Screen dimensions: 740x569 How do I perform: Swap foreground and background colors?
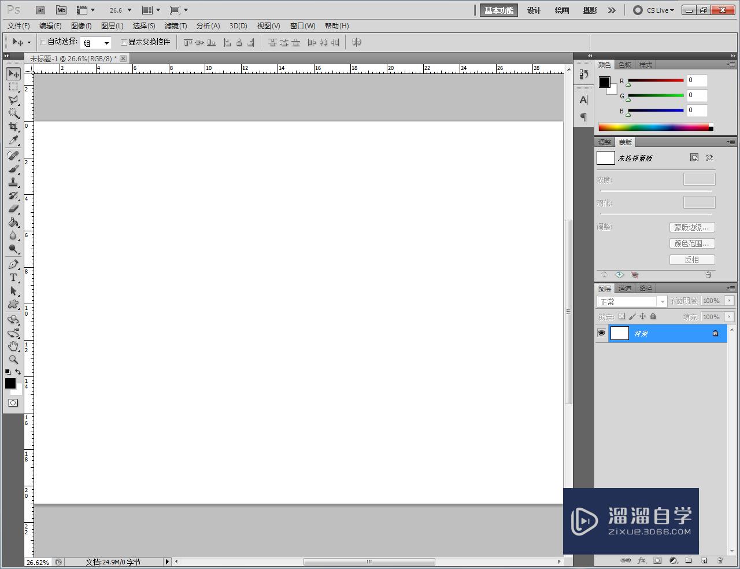18,372
